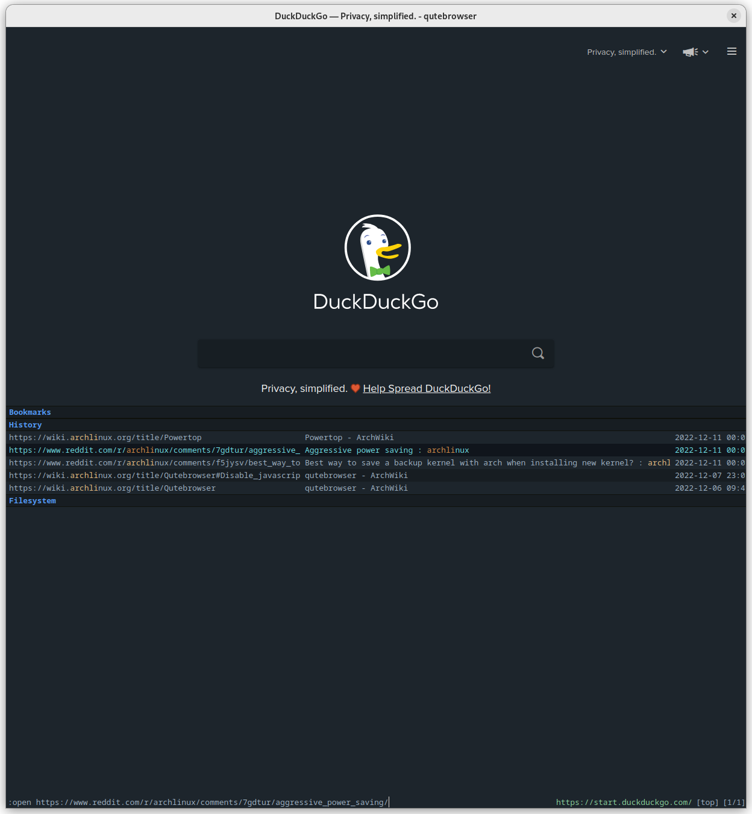Click the [1/1] tab index indicator
This screenshot has height=814, width=752.
(x=734, y=803)
